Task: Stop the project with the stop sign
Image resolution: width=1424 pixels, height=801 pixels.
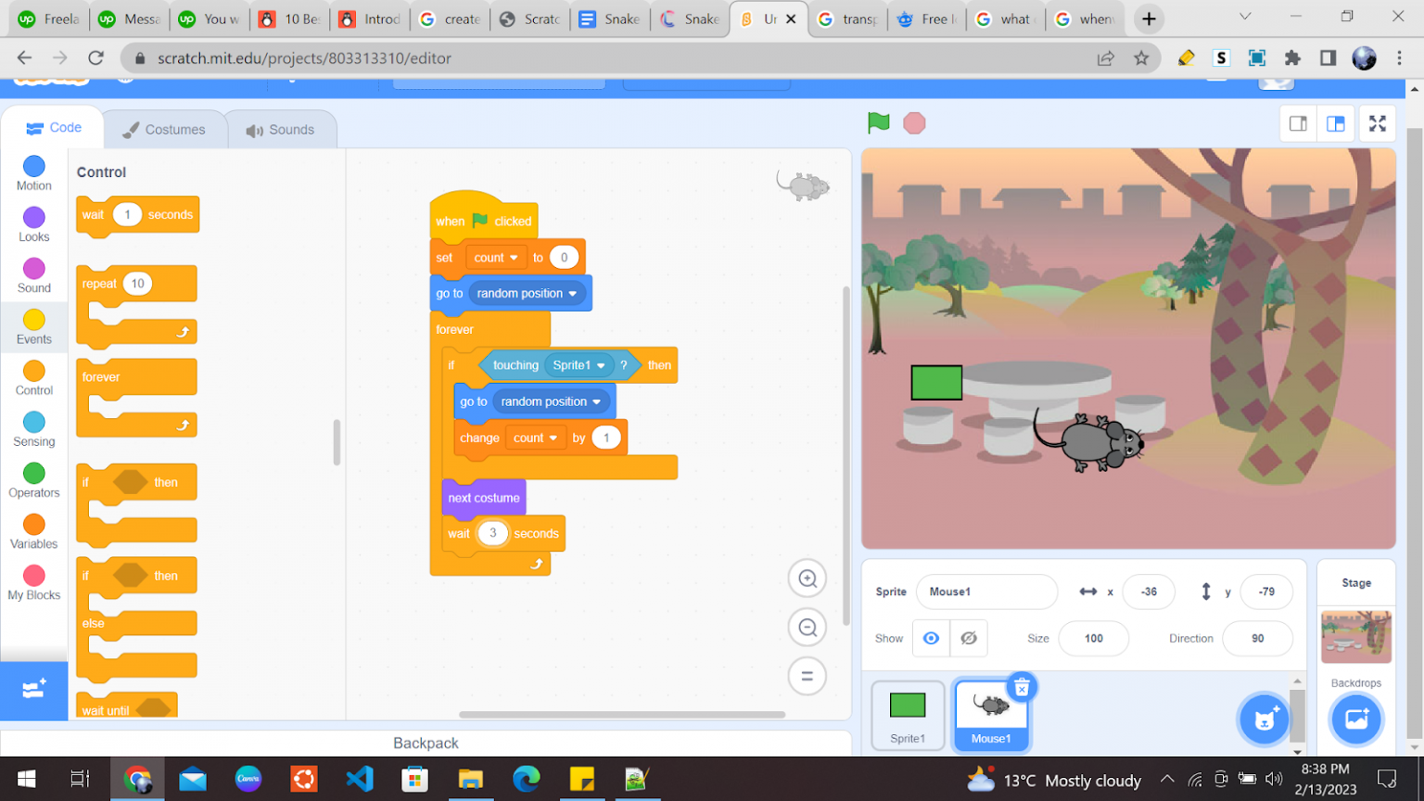Action: tap(914, 122)
